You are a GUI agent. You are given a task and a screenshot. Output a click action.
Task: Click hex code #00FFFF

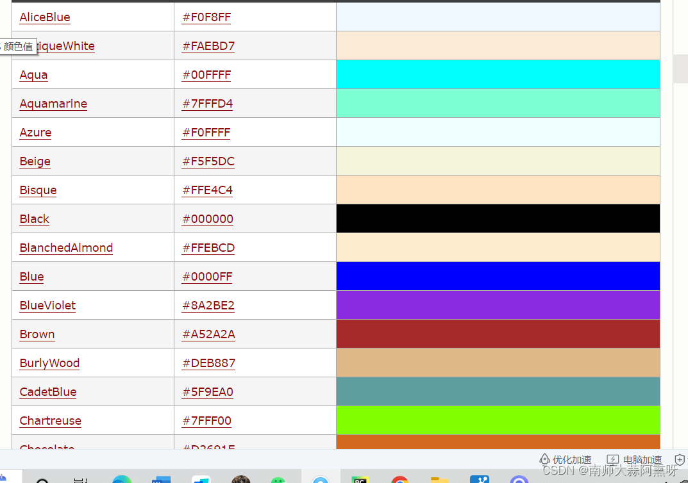(206, 75)
